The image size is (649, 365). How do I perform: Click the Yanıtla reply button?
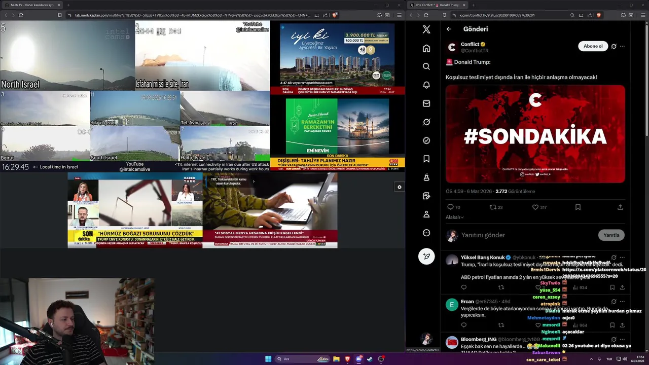pos(611,235)
